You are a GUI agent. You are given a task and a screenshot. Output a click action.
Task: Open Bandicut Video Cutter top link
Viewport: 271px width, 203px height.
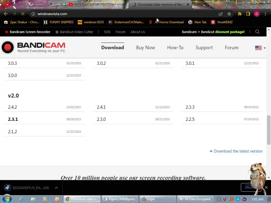tap(74, 32)
